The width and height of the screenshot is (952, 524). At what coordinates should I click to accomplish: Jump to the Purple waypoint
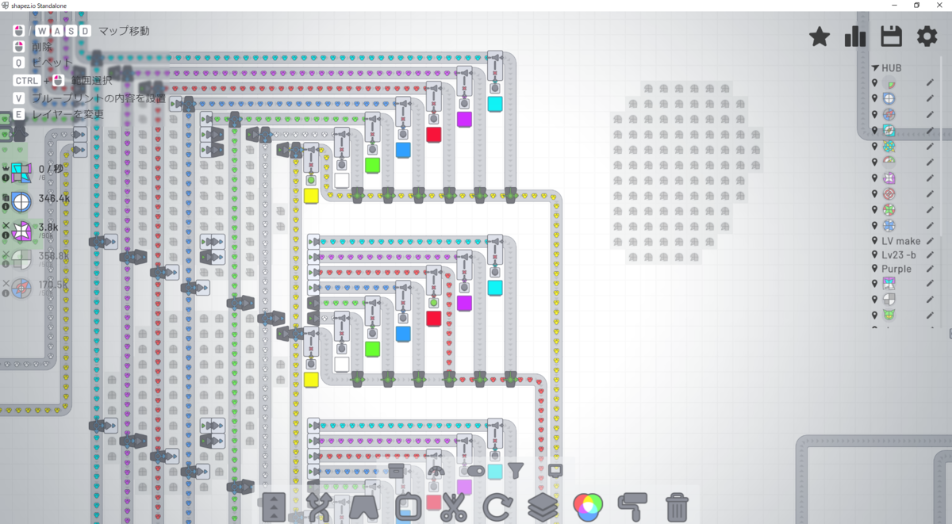coord(896,270)
